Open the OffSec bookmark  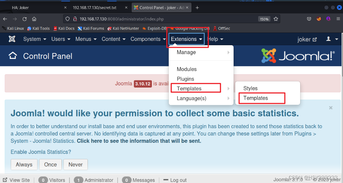click(222, 28)
